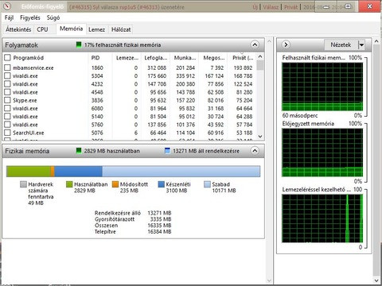Click the green used memory indicator icon
The width and height of the screenshot is (382, 286).
pyautogui.click(x=79, y=44)
